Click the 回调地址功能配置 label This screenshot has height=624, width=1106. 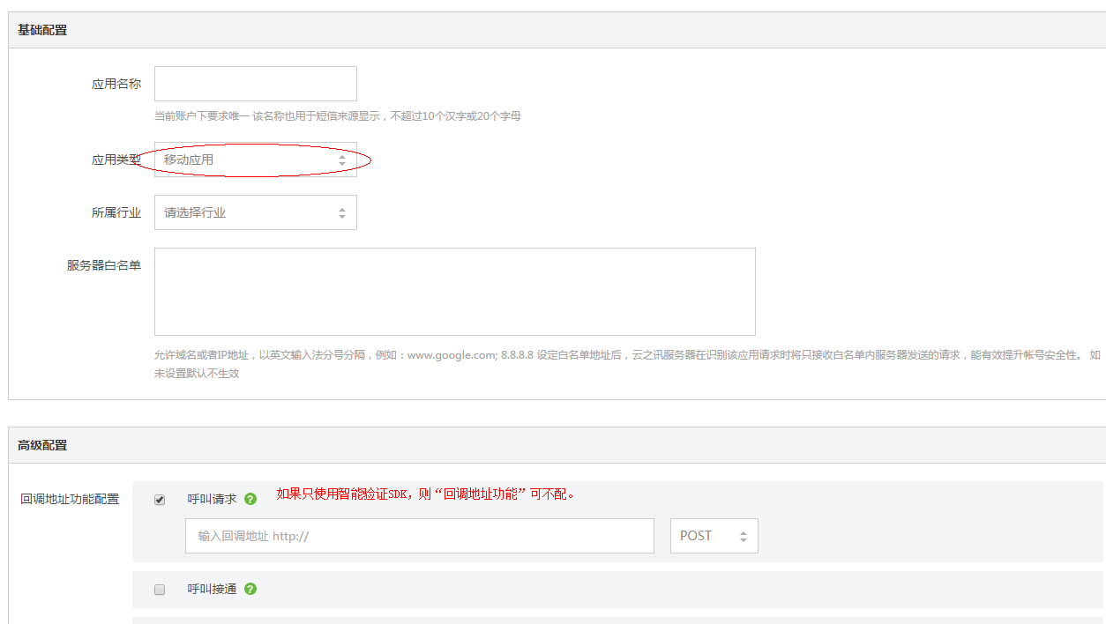tap(70, 499)
